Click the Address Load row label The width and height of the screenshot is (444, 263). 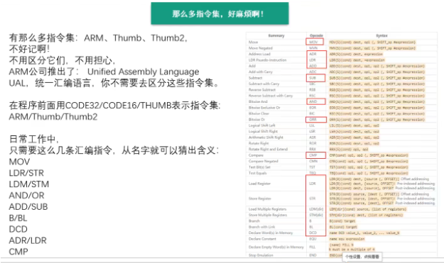(x=259, y=54)
